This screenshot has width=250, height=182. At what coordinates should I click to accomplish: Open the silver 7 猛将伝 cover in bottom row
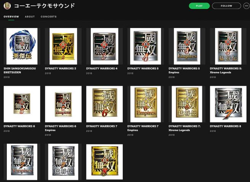63,162
